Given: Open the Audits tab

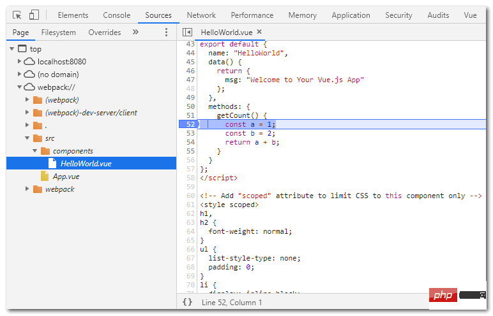Looking at the screenshot, I should pyautogui.click(x=438, y=15).
